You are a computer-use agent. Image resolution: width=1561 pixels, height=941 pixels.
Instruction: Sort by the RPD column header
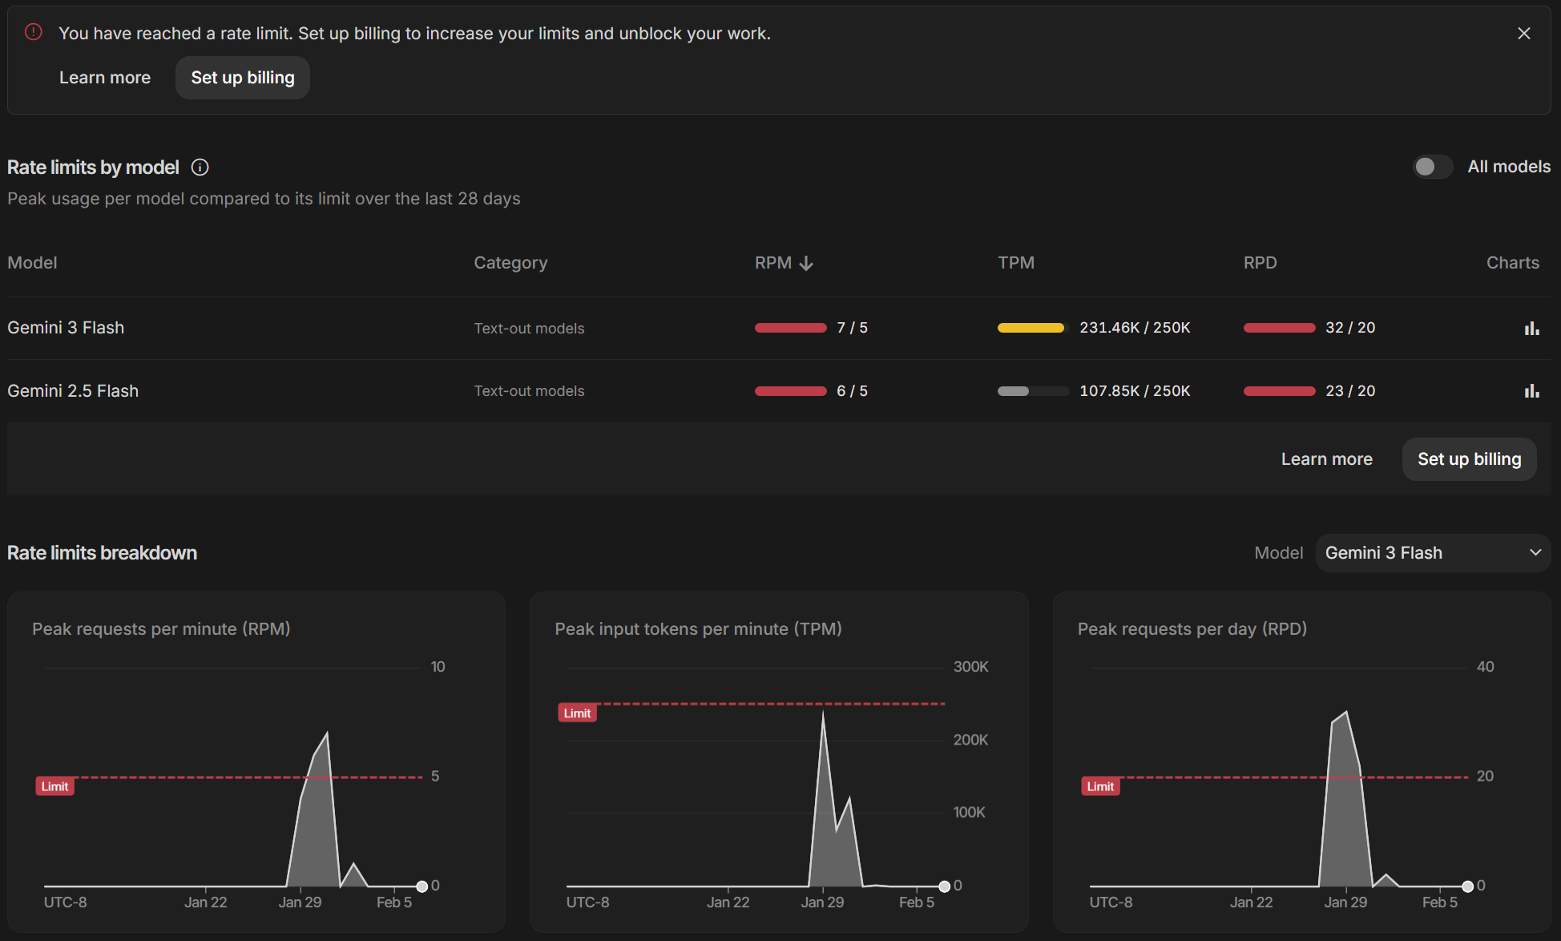coord(1260,263)
